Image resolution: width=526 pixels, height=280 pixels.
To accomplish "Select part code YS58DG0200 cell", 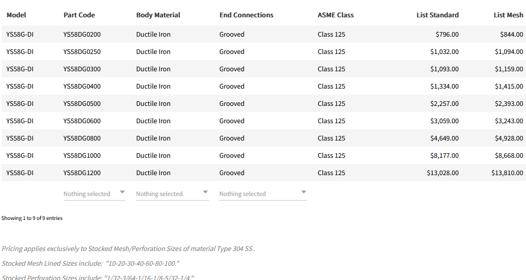I will (x=82, y=35).
